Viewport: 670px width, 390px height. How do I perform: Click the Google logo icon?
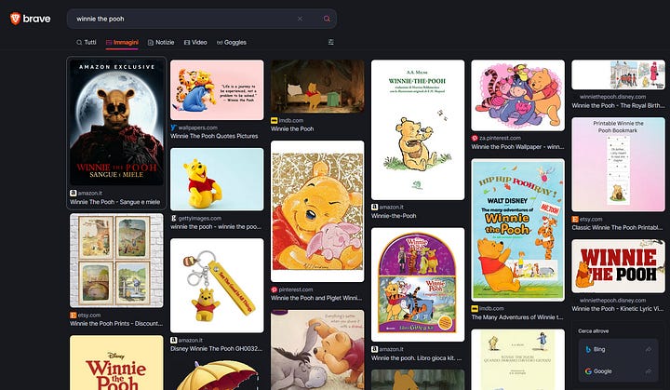[x=588, y=371]
